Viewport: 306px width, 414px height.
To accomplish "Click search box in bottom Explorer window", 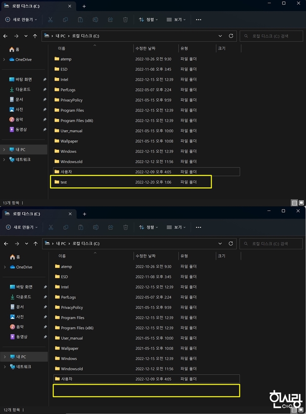I will [x=271, y=243].
